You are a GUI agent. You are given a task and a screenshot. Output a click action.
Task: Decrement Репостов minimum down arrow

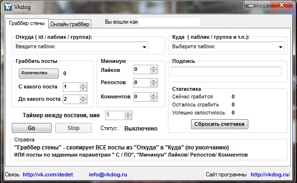click(154, 85)
